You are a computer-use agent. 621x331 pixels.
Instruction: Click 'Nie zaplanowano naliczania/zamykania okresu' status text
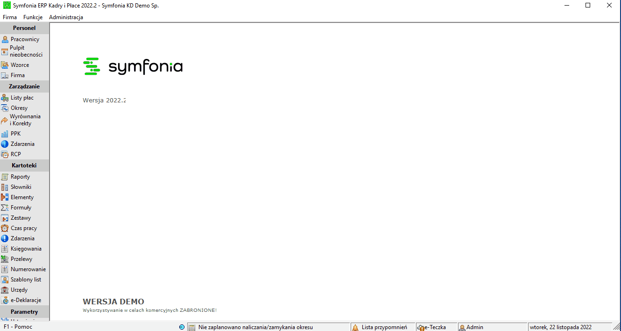tap(255, 327)
